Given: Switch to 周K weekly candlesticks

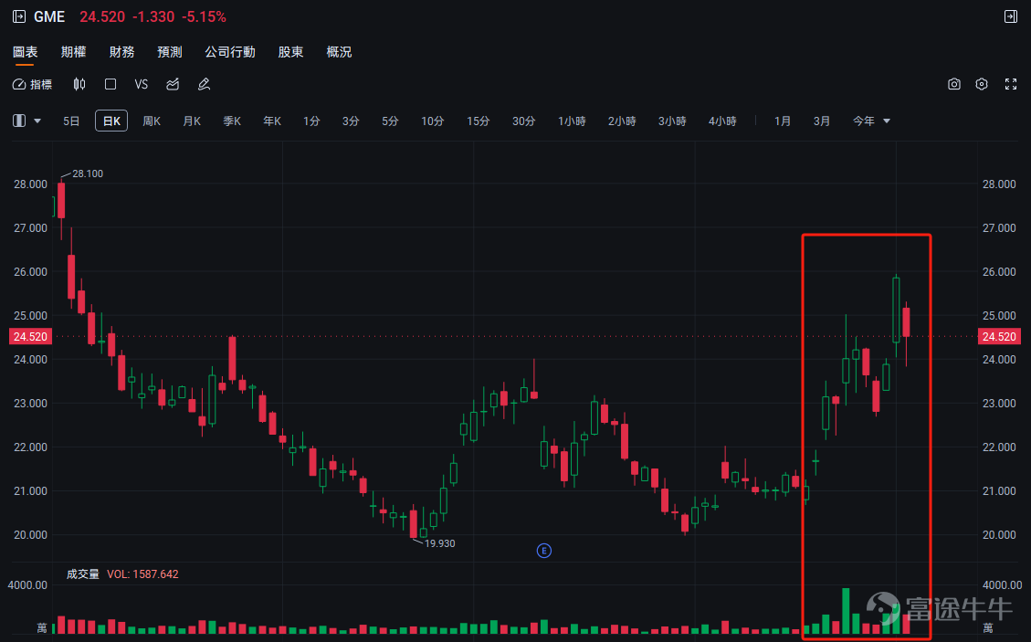Looking at the screenshot, I should click(x=152, y=121).
